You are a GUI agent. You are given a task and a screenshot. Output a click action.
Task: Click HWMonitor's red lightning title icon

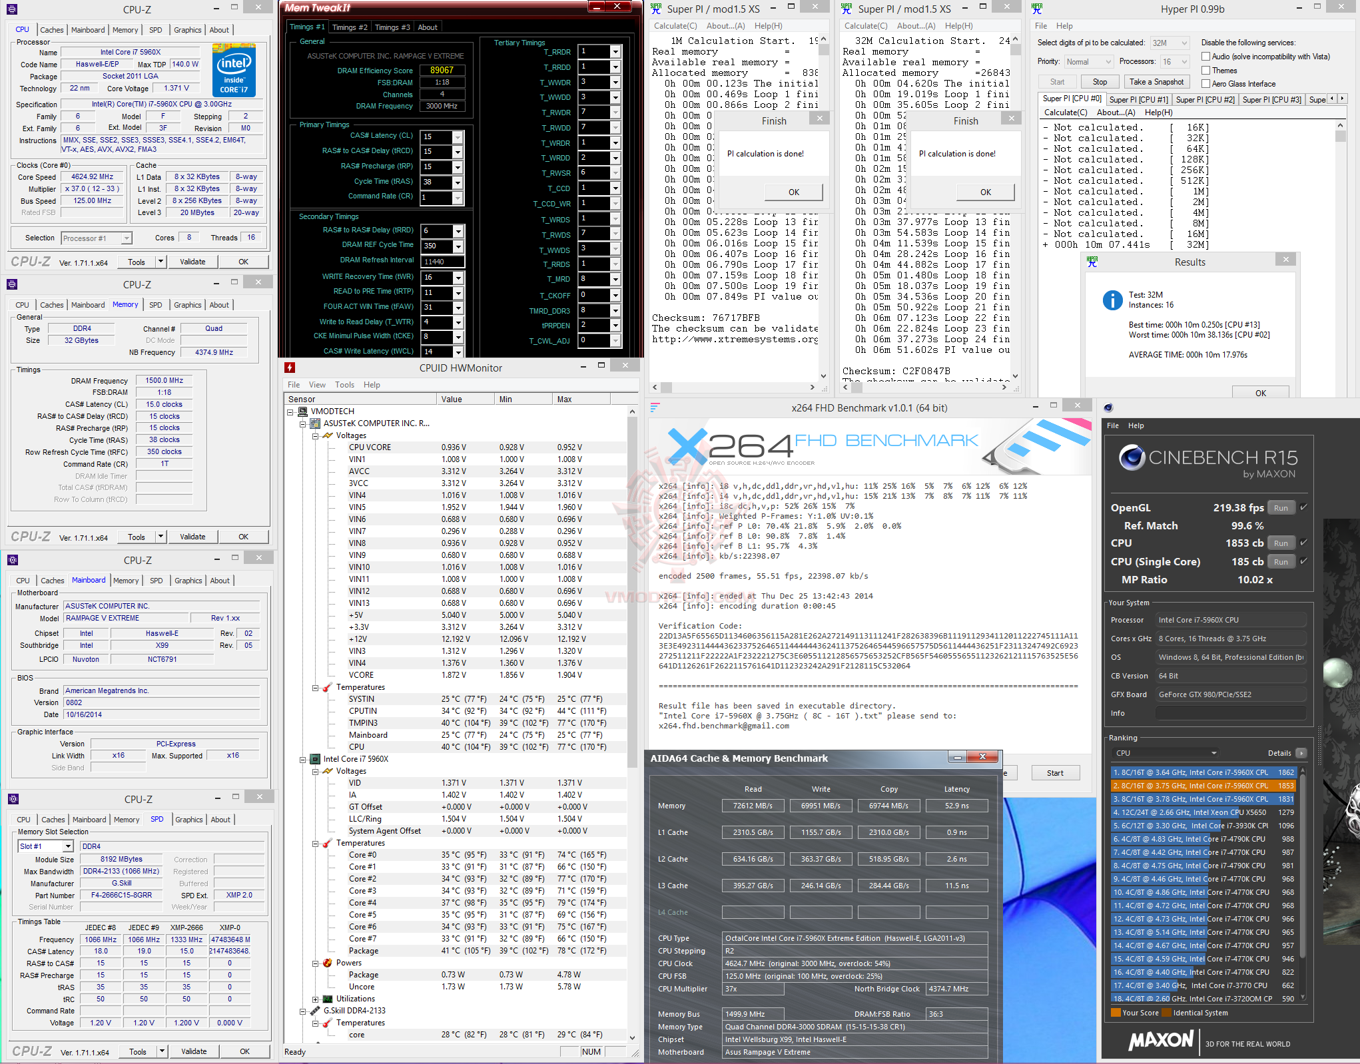[x=290, y=368]
